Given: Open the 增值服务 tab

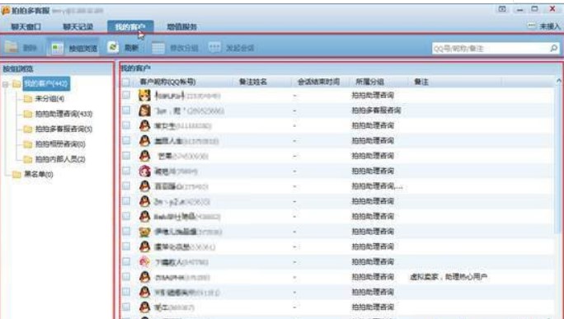Looking at the screenshot, I should click(181, 26).
